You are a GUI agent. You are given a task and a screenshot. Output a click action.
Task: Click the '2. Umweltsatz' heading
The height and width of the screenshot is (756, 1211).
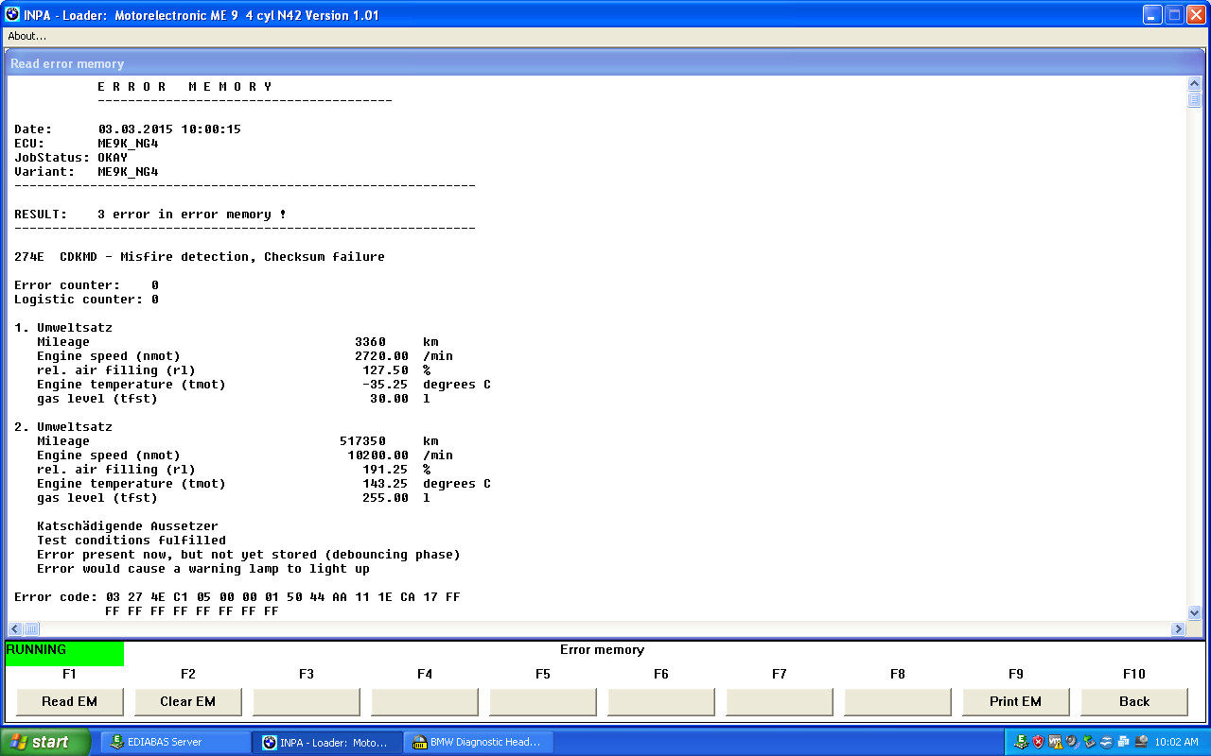[x=63, y=426]
